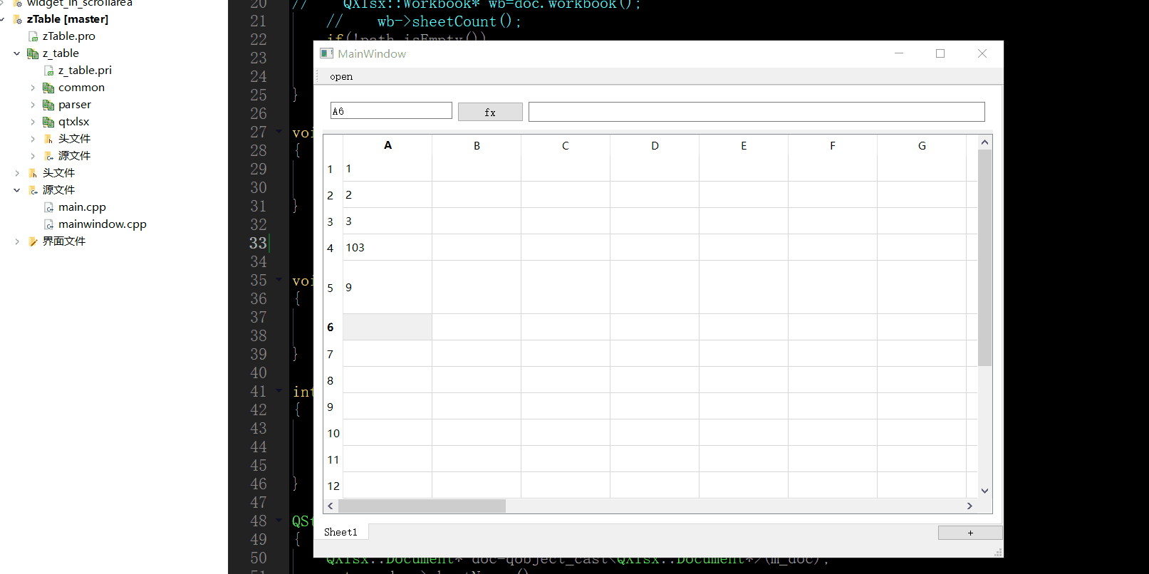
Task: Click the qtxlsx folder icon
Action: [x=48, y=122]
